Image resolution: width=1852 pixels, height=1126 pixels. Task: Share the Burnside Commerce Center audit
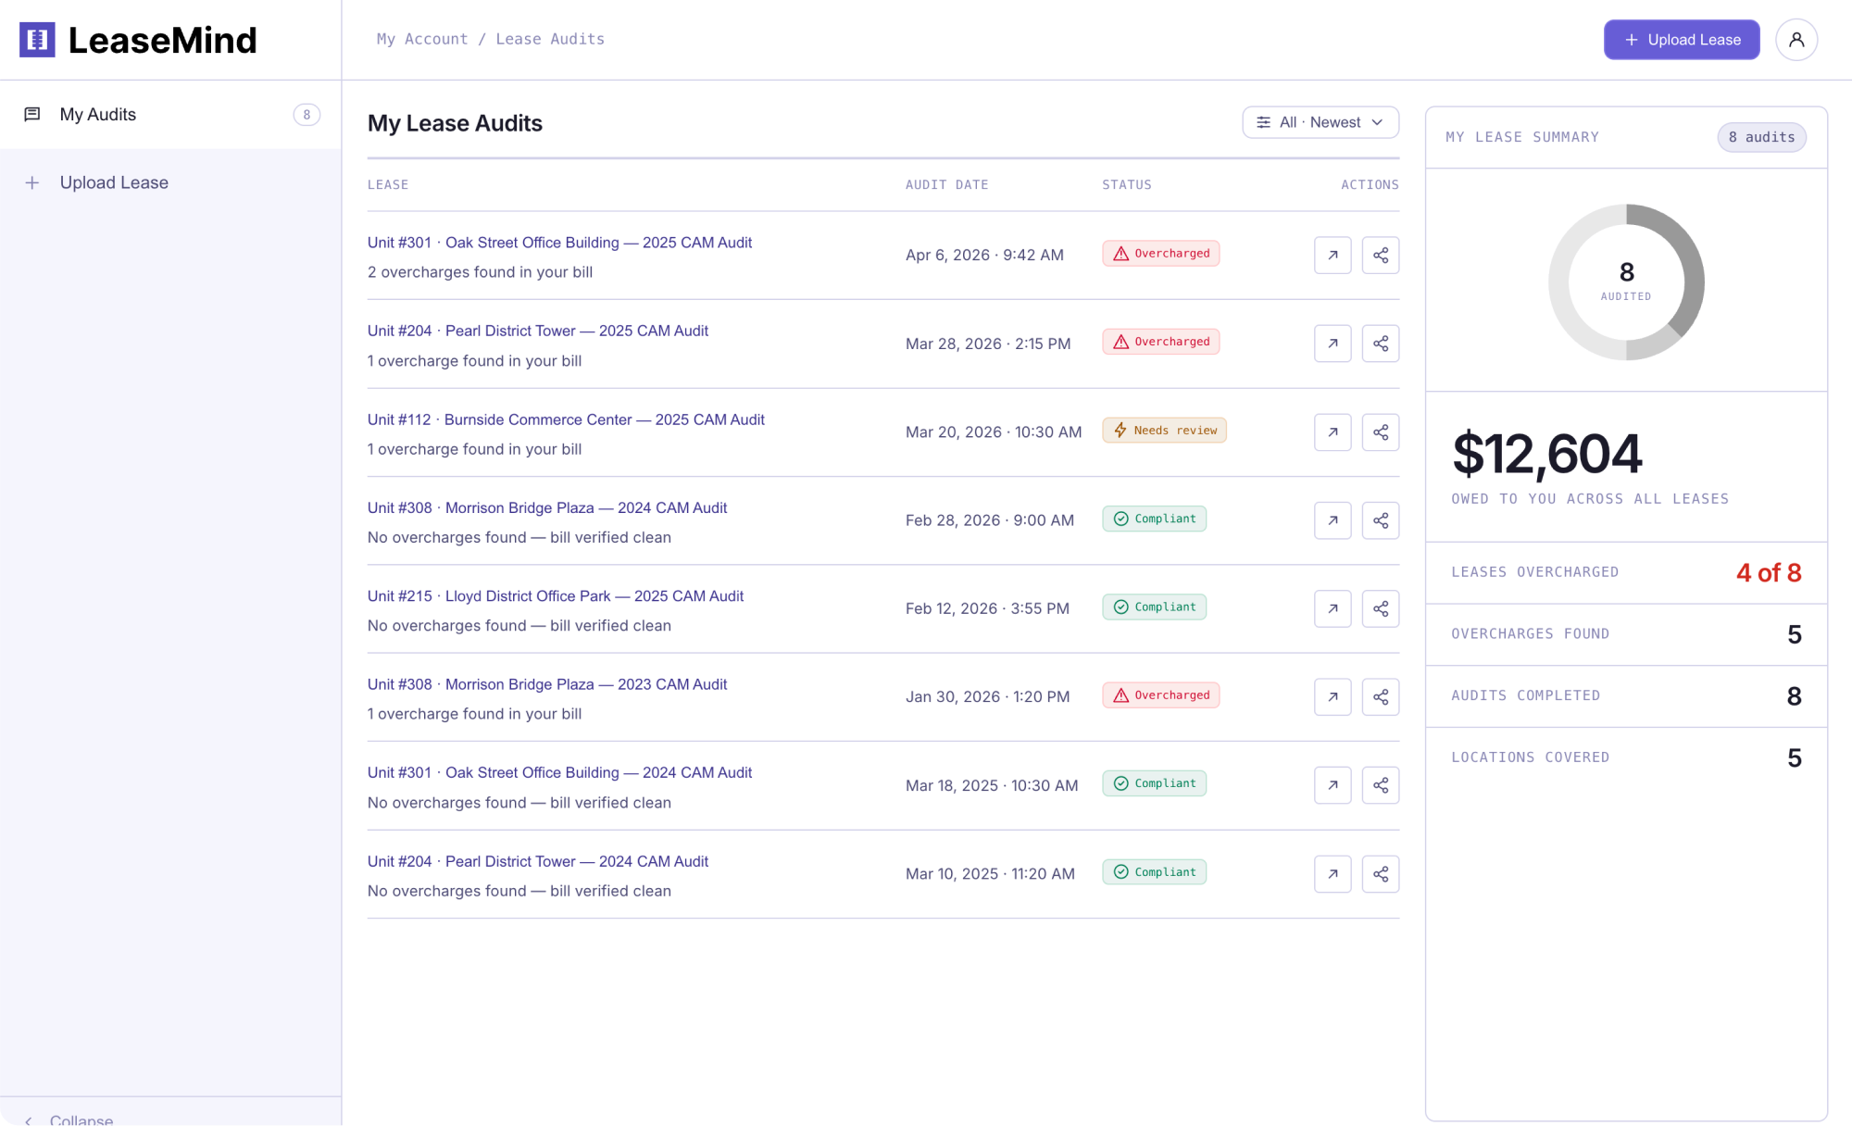click(x=1380, y=432)
